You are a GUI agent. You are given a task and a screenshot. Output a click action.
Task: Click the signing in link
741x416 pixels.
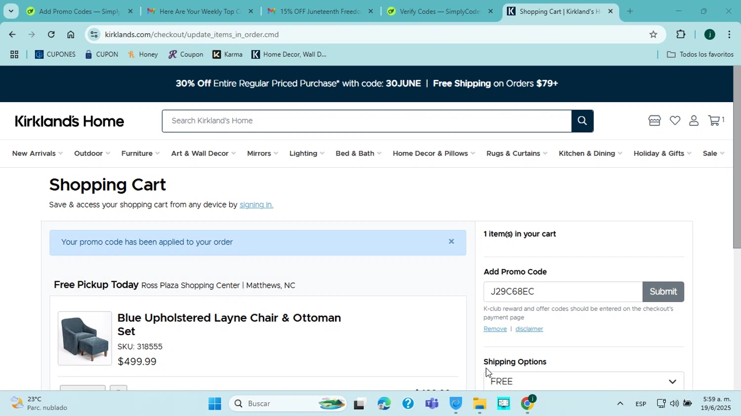tap(256, 205)
